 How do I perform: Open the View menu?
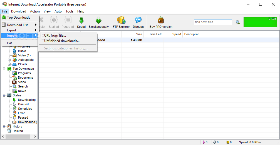pos(47,11)
